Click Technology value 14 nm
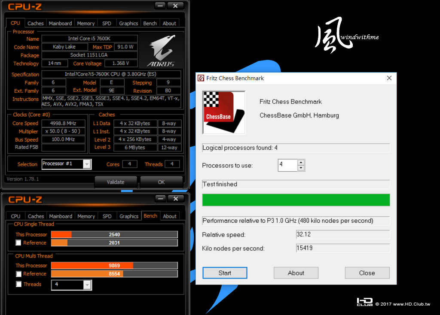This screenshot has width=440, height=315. click(x=55, y=64)
